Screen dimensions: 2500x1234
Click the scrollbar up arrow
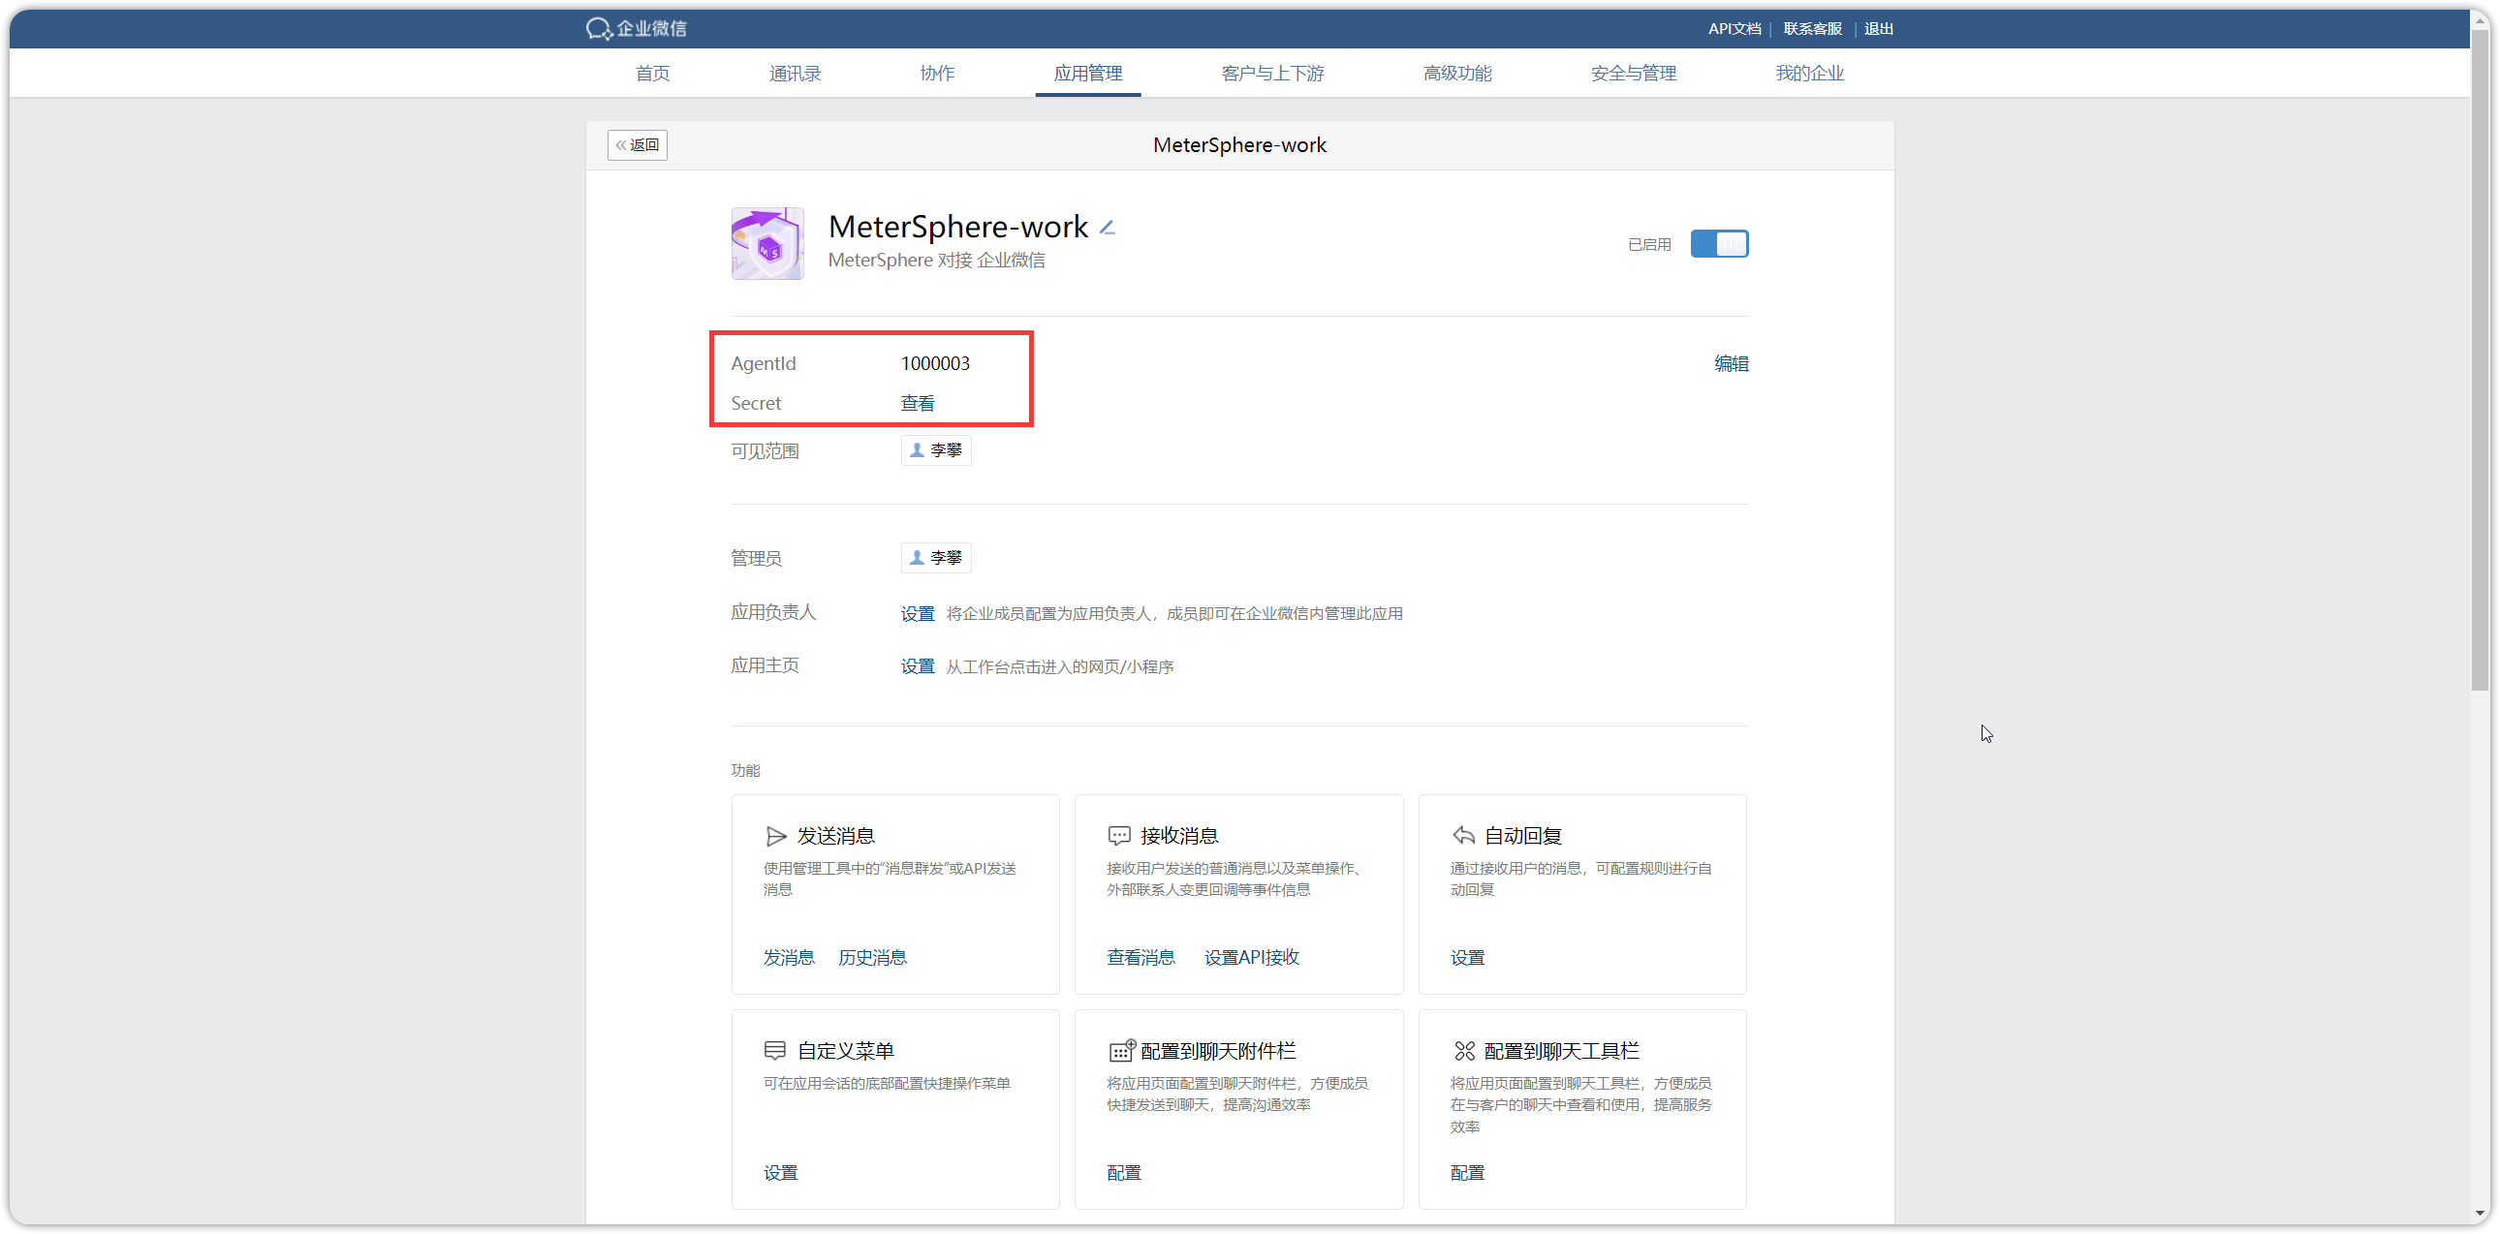(x=2481, y=19)
